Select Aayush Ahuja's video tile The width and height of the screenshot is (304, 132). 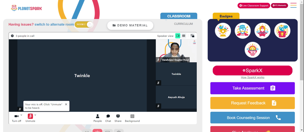click(x=176, y=97)
